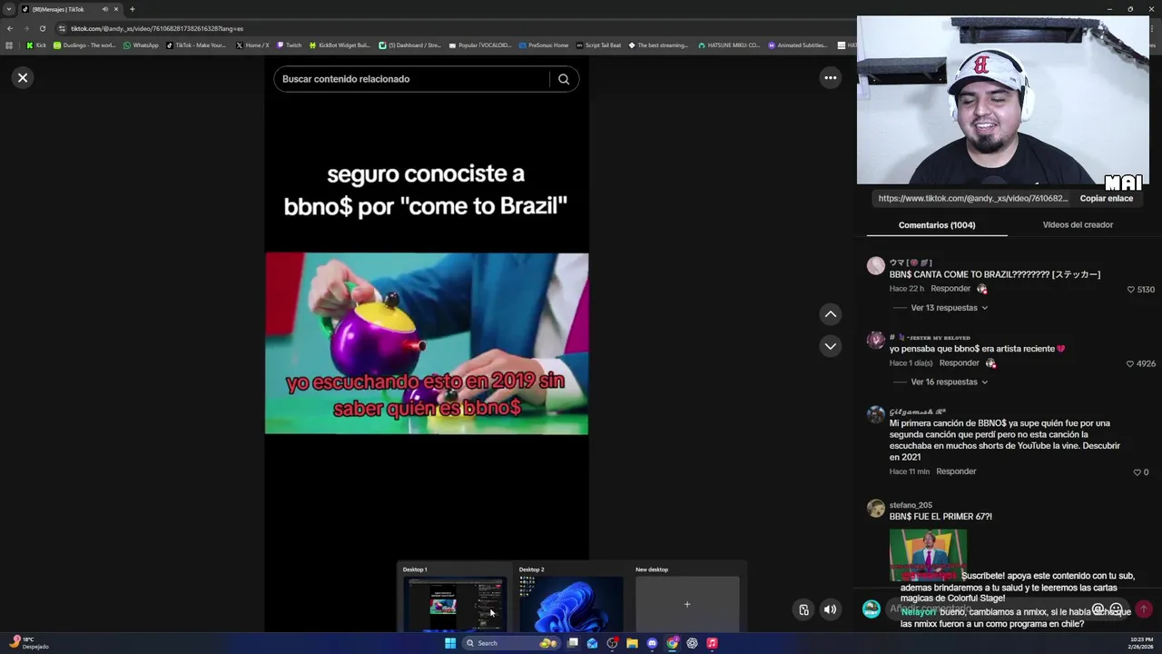The width and height of the screenshot is (1162, 654).
Task: Click the @ mention icon in comment box
Action: tap(1098, 609)
